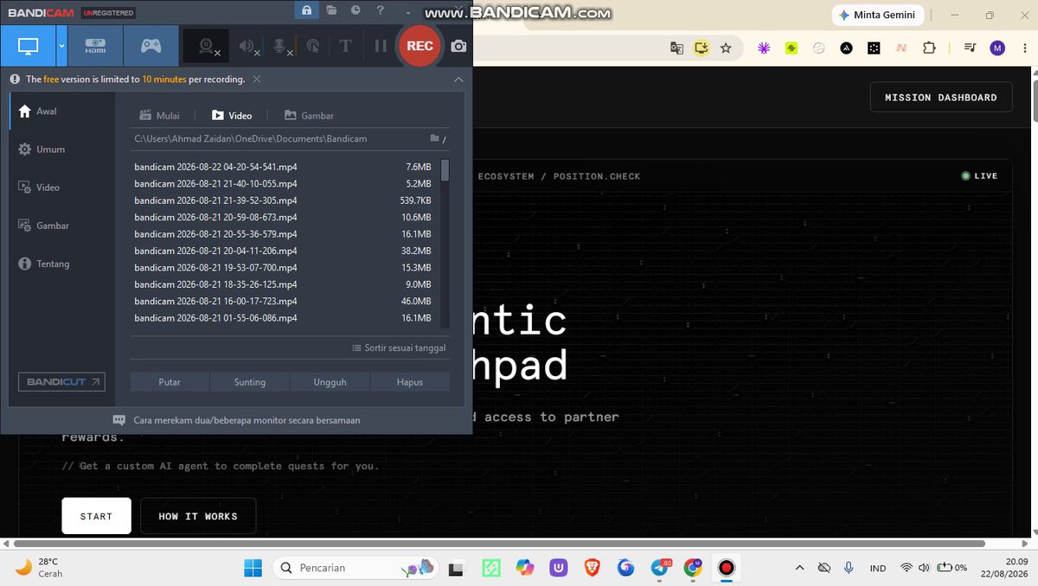Start recording with the REC button
The width and height of the screenshot is (1038, 586).
pos(420,46)
